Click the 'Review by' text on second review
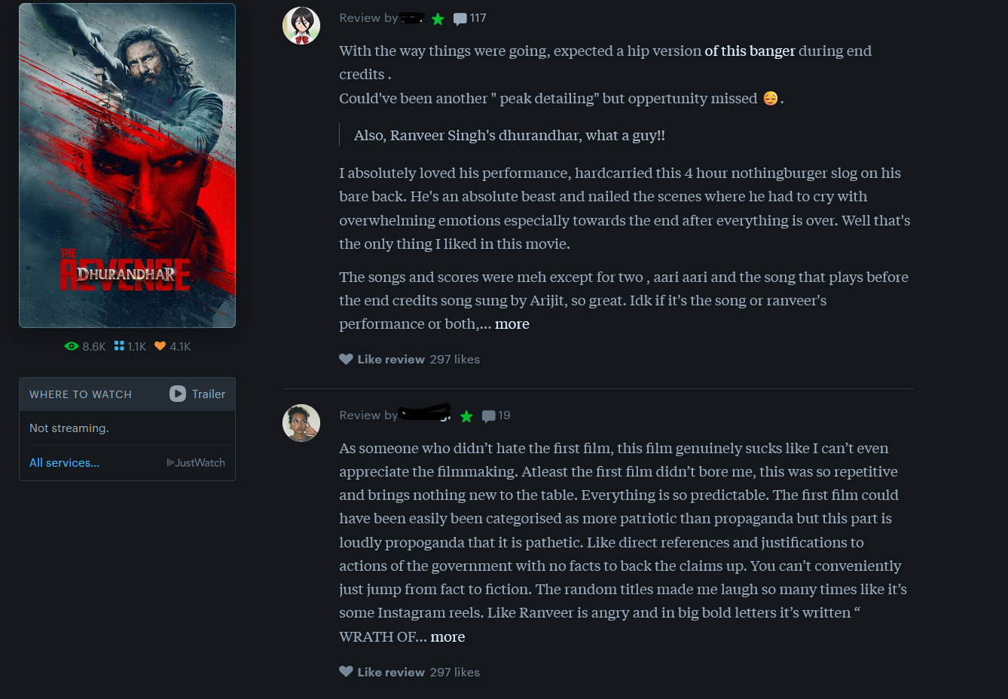 [x=368, y=415]
